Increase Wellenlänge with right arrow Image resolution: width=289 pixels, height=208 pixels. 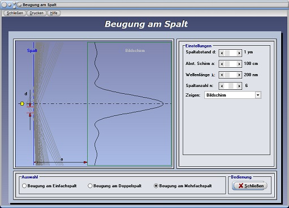click(x=239, y=75)
